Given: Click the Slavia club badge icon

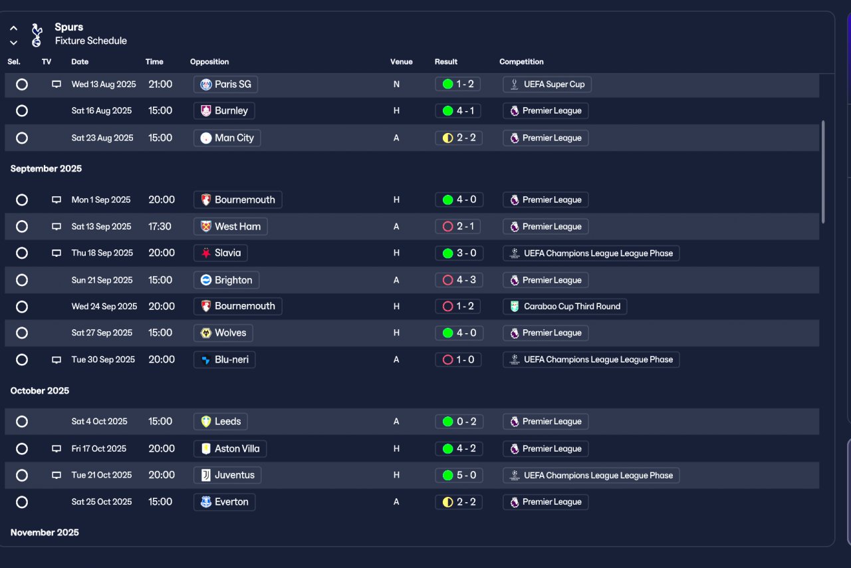Looking at the screenshot, I should pyautogui.click(x=206, y=253).
